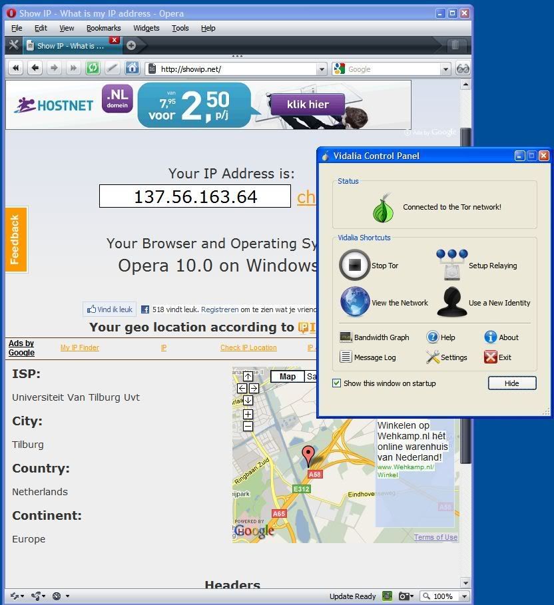Open Opera Help menu

[208, 28]
